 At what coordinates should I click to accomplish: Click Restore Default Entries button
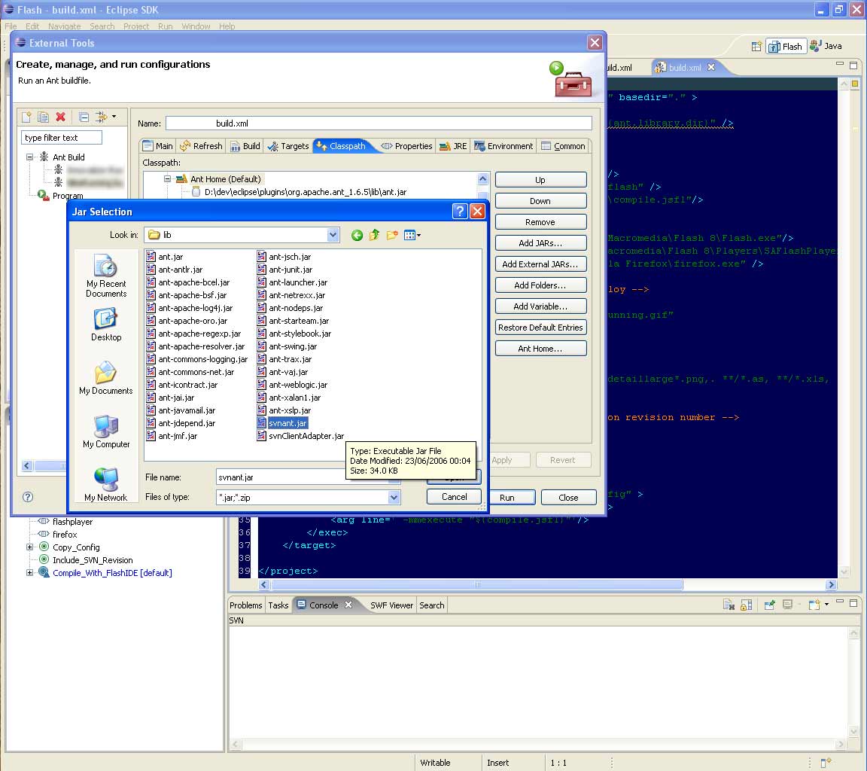[540, 328]
